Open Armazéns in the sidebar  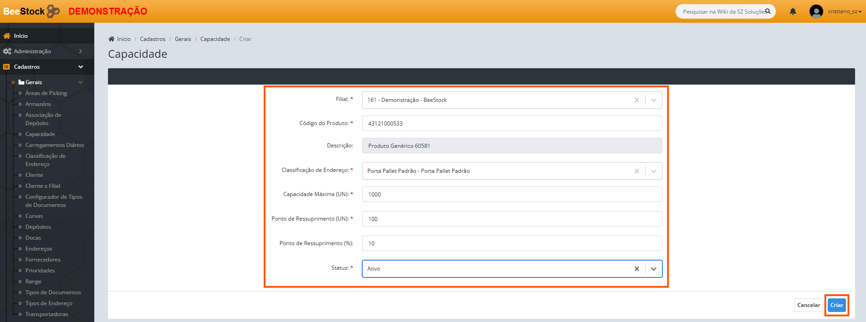(x=38, y=104)
